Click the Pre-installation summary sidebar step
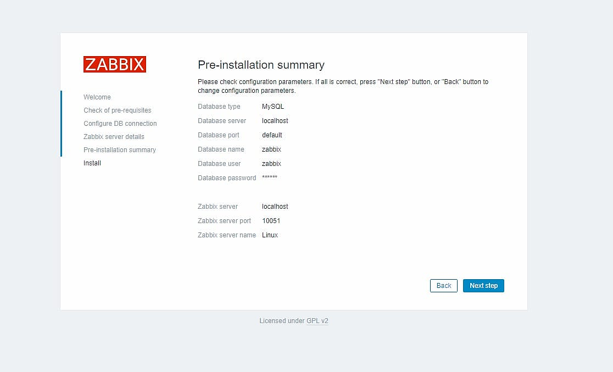Screen dimensions: 613x372 click(119, 150)
